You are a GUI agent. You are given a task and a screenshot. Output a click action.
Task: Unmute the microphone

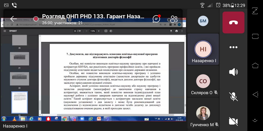point(233,96)
